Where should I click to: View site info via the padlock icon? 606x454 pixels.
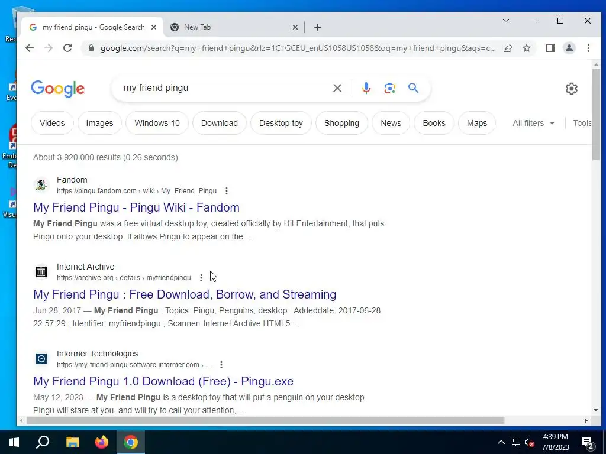coord(91,48)
